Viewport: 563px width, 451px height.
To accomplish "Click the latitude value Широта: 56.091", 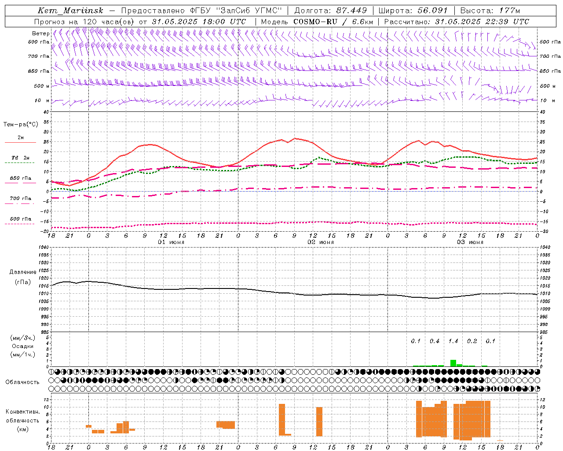I will (x=413, y=11).
